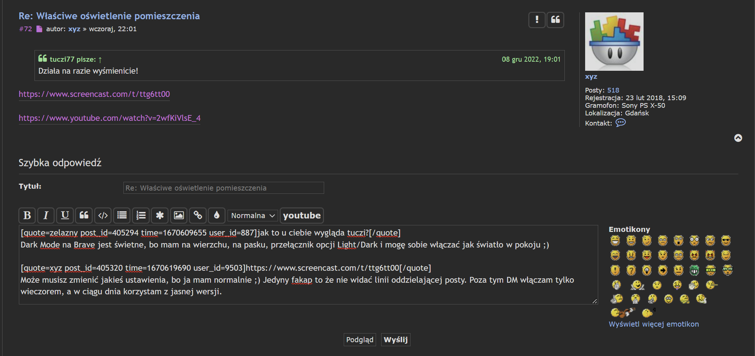Toggle bold formatting in editor toolbar
Image resolution: width=755 pixels, height=356 pixels.
[27, 216]
